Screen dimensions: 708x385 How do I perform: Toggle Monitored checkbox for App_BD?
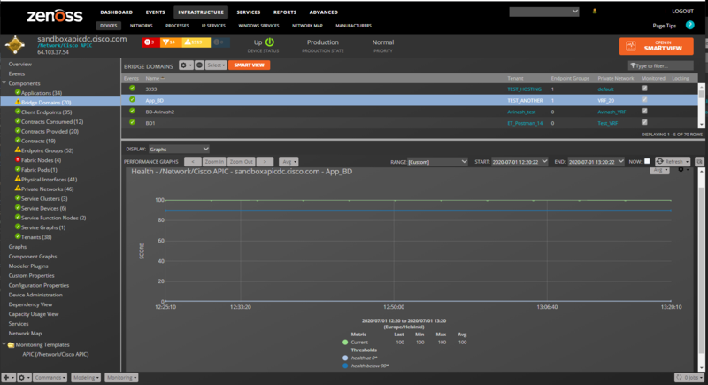[x=644, y=100]
